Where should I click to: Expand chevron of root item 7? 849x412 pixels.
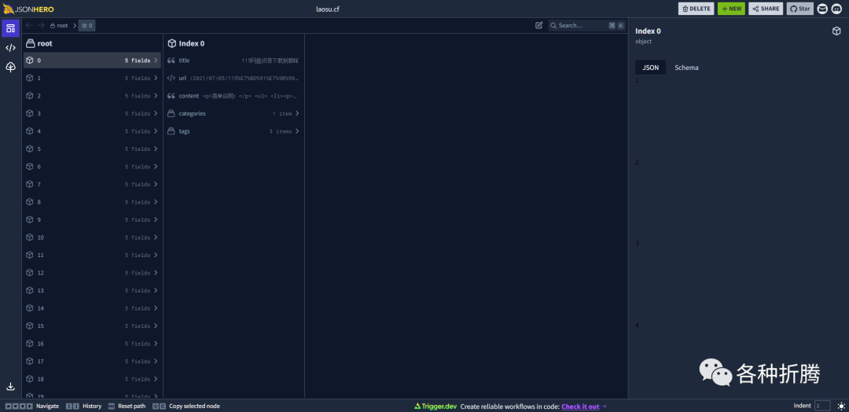(156, 184)
